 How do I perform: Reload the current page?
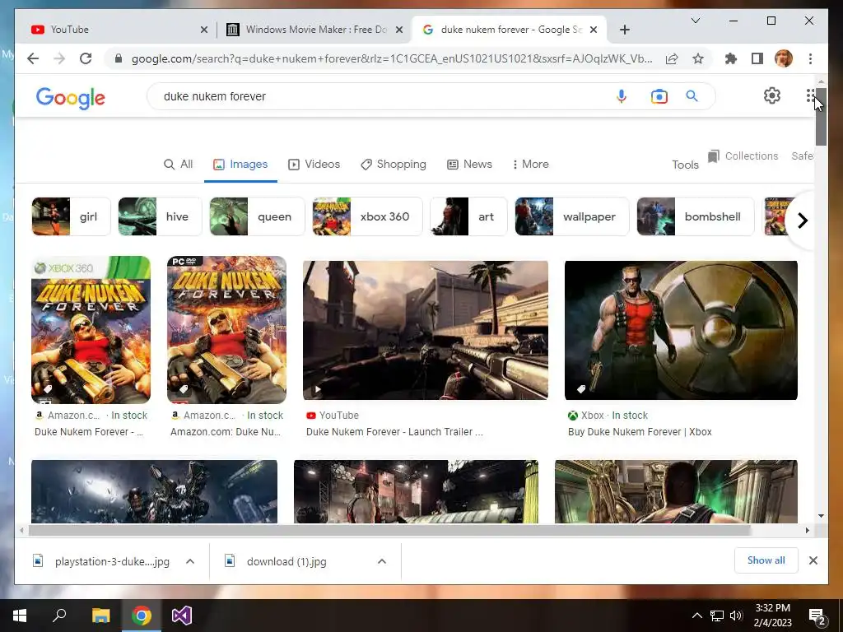pyautogui.click(x=86, y=58)
